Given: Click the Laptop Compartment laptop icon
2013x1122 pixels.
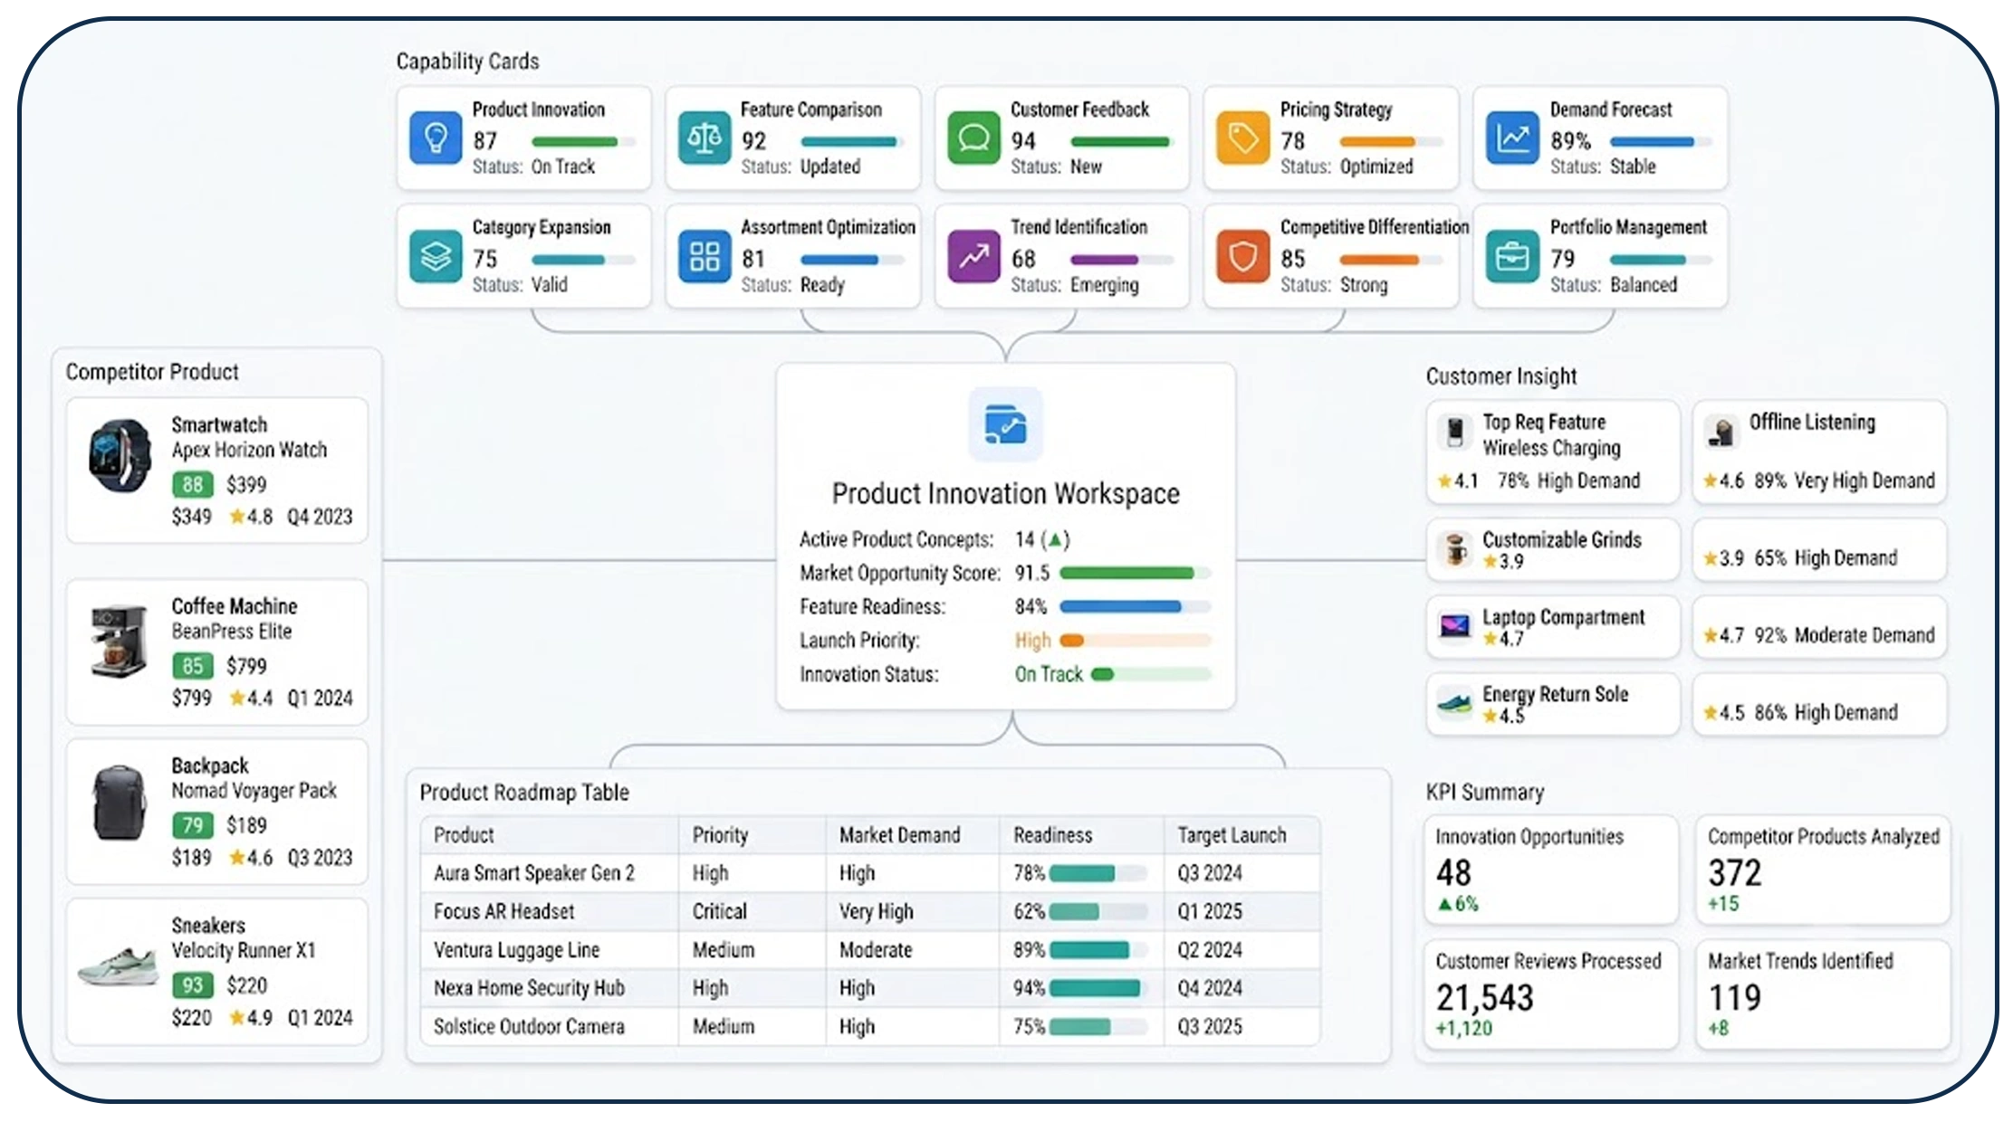Looking at the screenshot, I should pos(1455,625).
